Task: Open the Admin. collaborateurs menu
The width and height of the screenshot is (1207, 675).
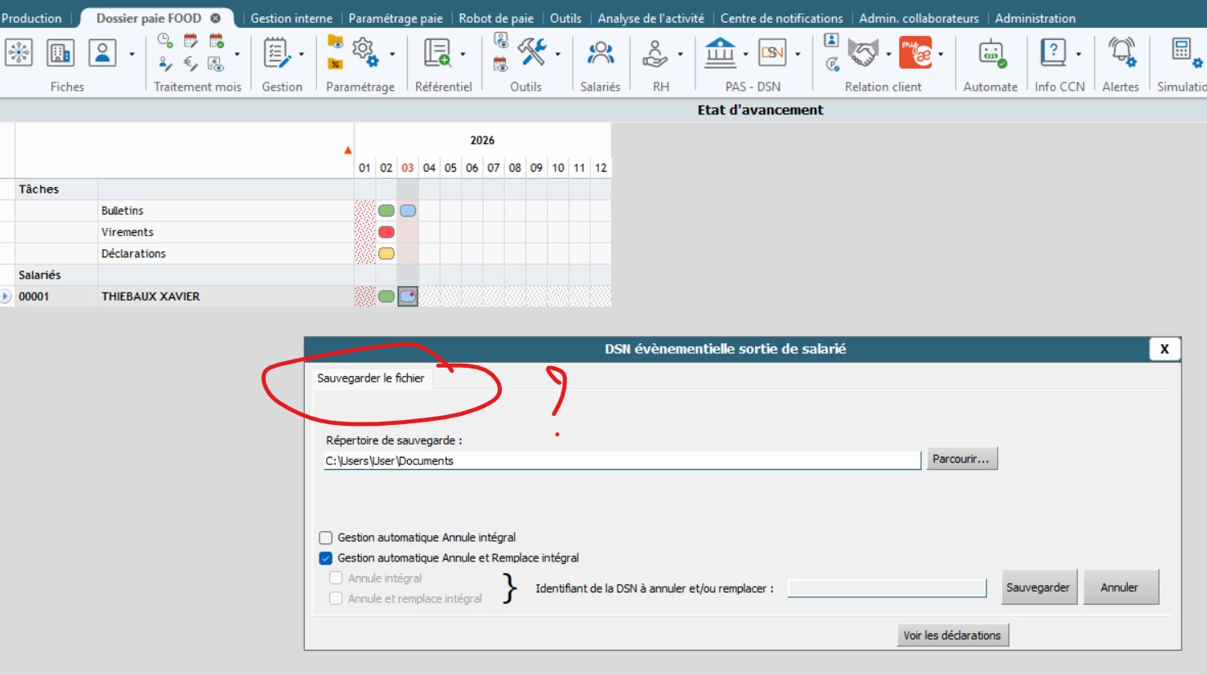Action: [x=919, y=18]
